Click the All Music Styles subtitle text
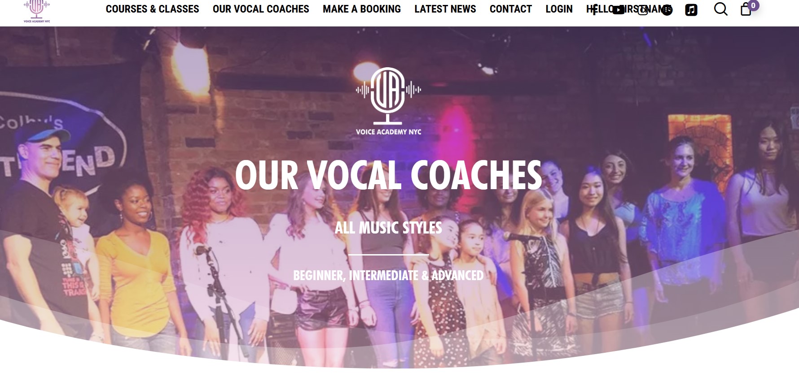The image size is (799, 381). [x=389, y=228]
